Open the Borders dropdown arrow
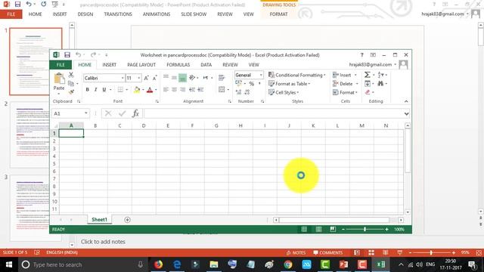The height and width of the screenshot is (272, 484). coord(126,90)
